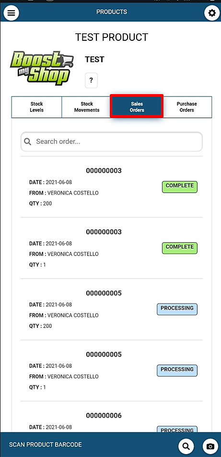Open order 000000006 entry
The width and height of the screenshot is (221, 457).
coord(112,417)
